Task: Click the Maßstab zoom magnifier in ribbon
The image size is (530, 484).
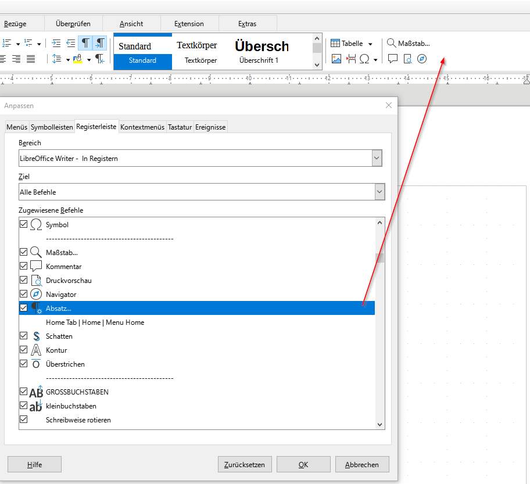Action: click(x=409, y=43)
